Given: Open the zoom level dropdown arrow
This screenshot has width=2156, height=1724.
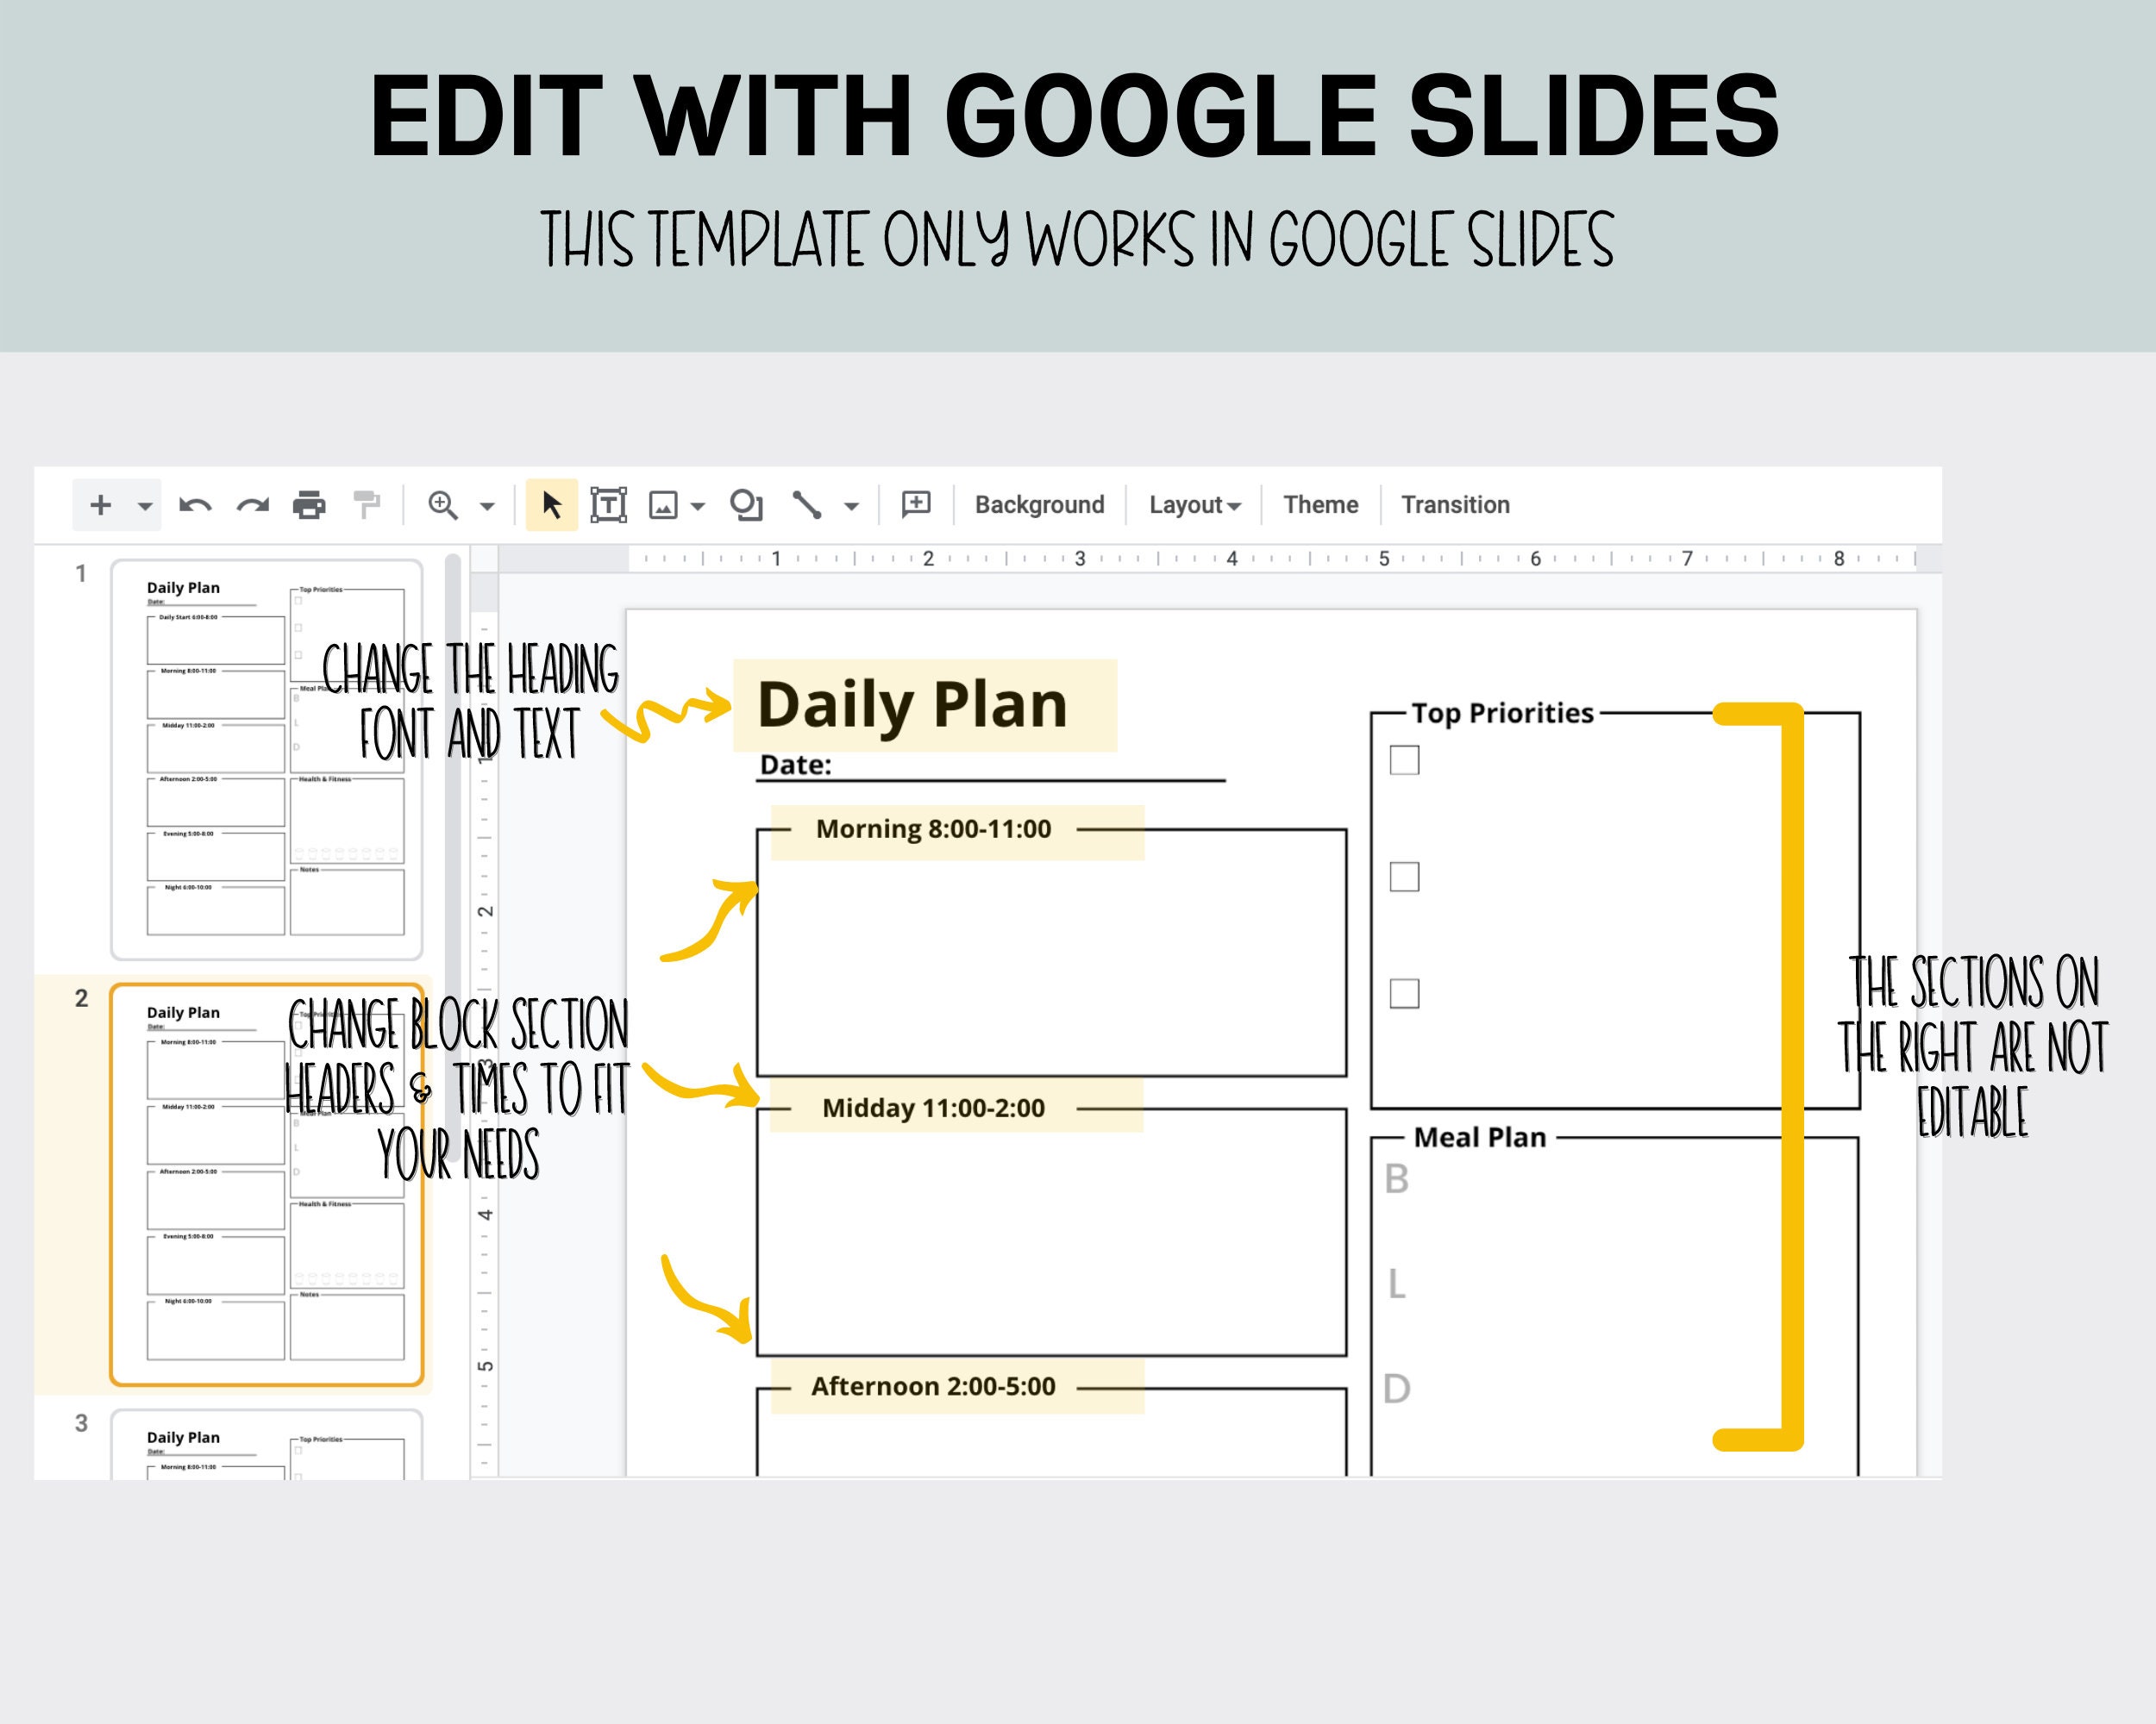Looking at the screenshot, I should click(x=487, y=507).
